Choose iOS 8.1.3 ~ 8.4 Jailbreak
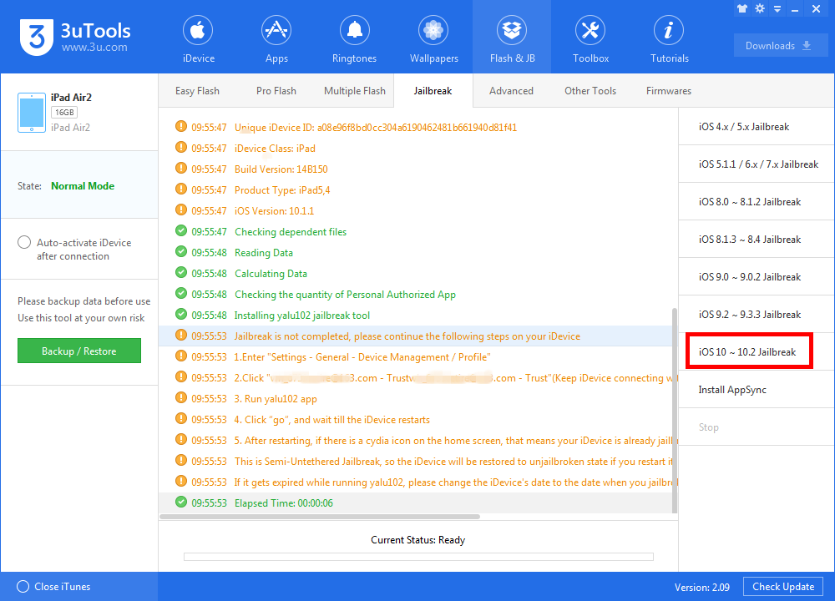835x601 pixels. point(757,240)
